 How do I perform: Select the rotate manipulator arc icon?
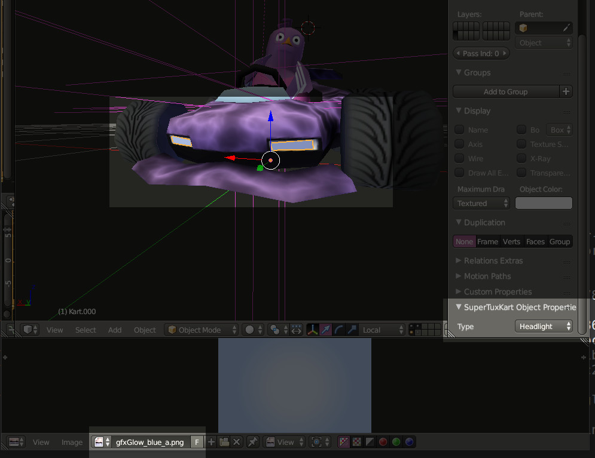pos(339,330)
